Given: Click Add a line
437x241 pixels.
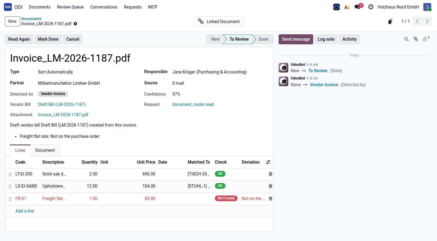Looking at the screenshot, I should pyautogui.click(x=25, y=211).
